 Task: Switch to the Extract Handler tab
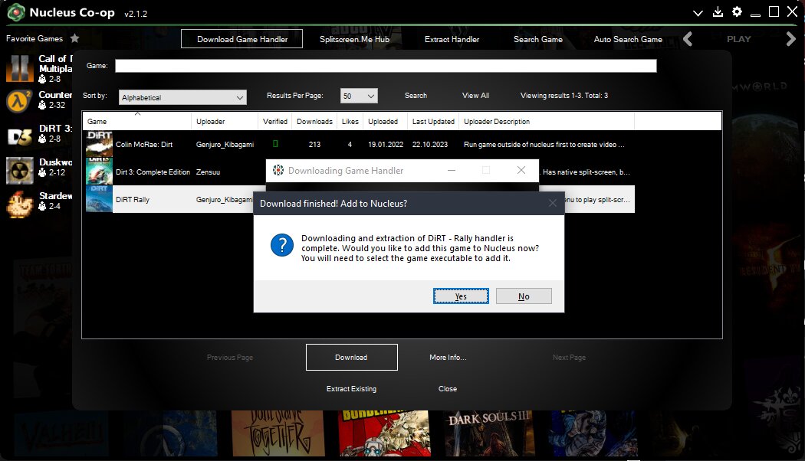[452, 39]
